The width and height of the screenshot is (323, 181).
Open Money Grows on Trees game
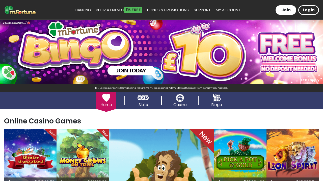click(83, 155)
